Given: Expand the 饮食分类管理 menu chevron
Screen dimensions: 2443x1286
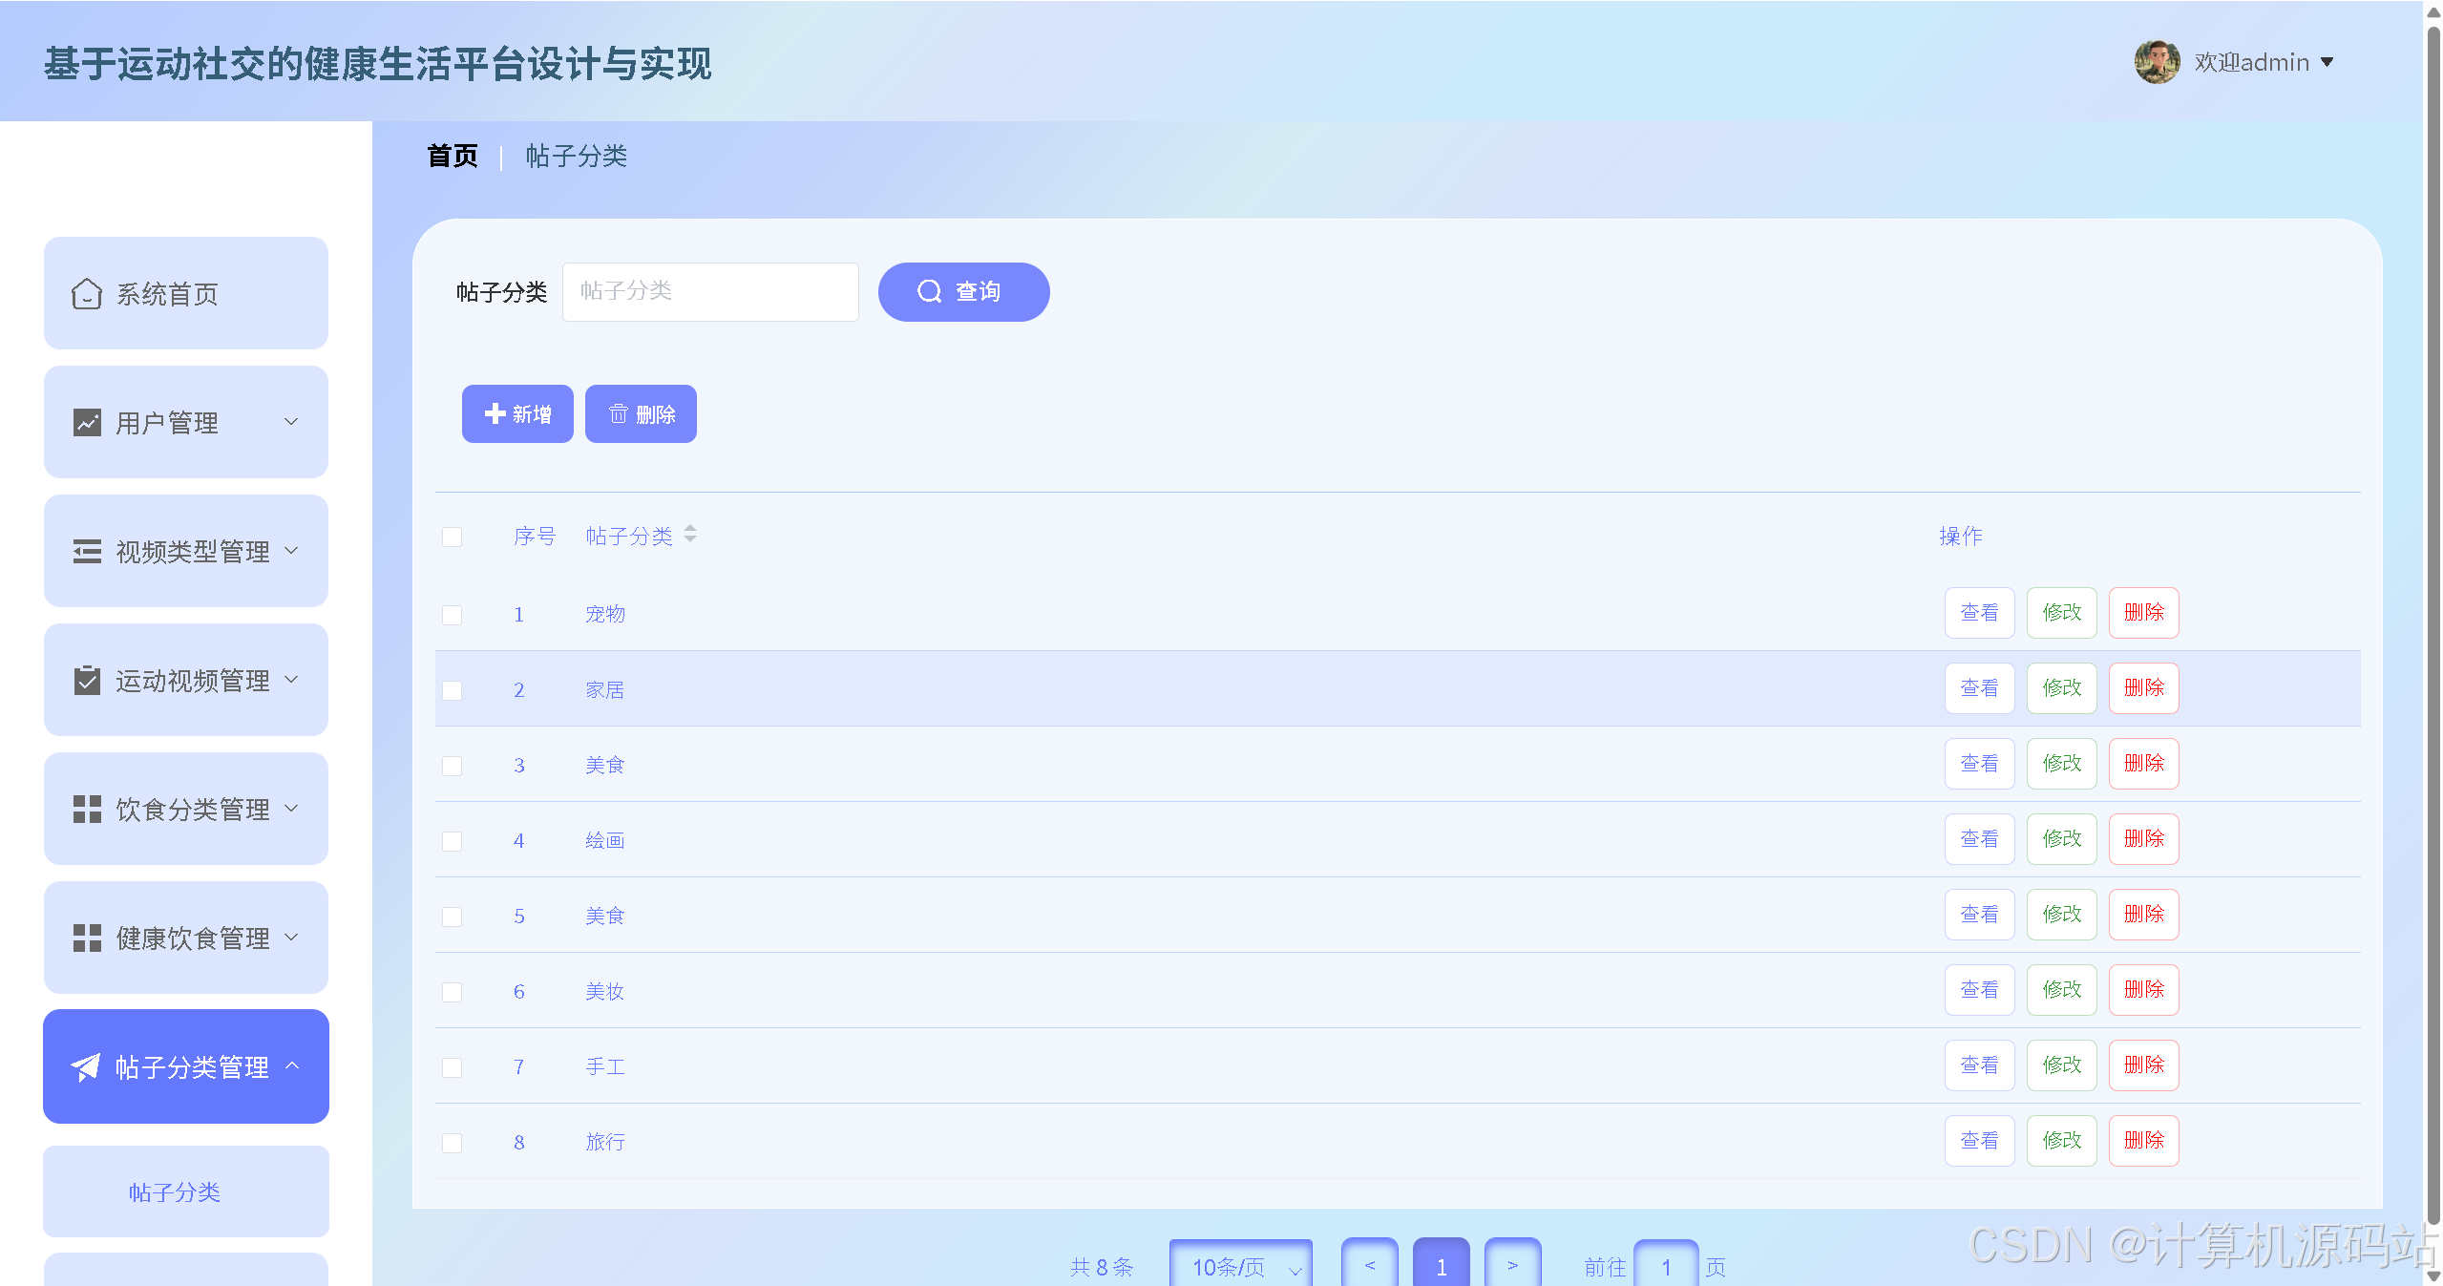Looking at the screenshot, I should click(x=291, y=808).
